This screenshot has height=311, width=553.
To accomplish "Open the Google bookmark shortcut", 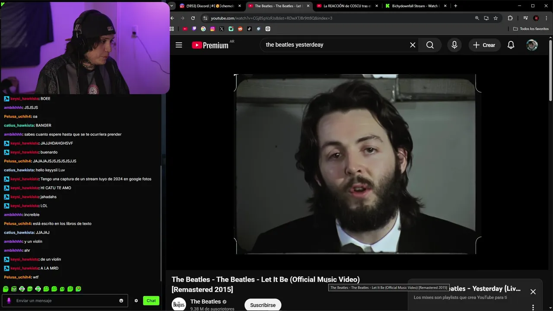I will pyautogui.click(x=203, y=29).
